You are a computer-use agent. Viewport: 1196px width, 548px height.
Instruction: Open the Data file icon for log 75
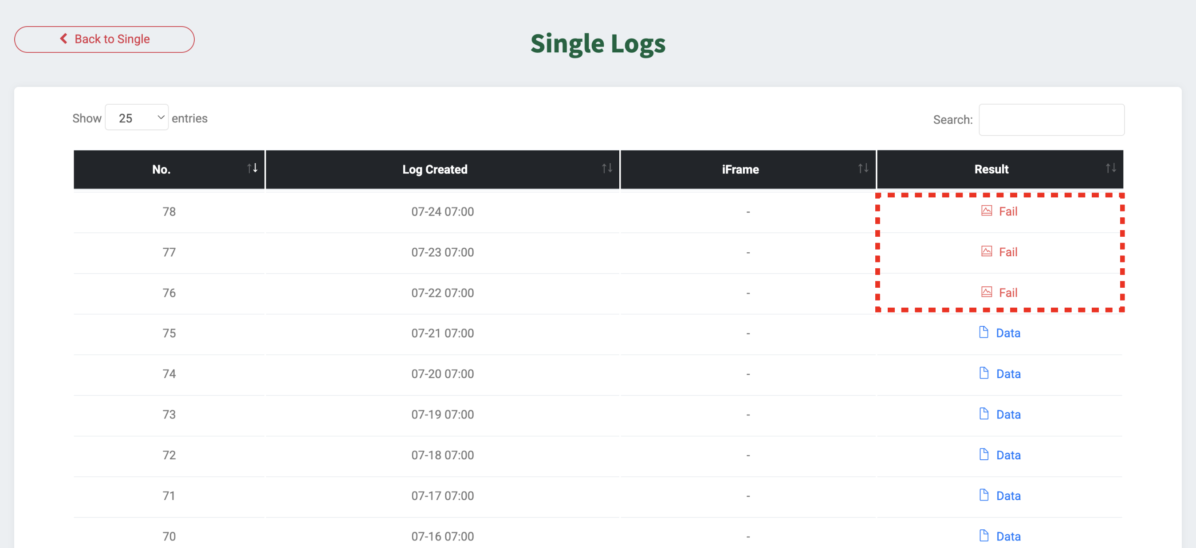click(984, 332)
